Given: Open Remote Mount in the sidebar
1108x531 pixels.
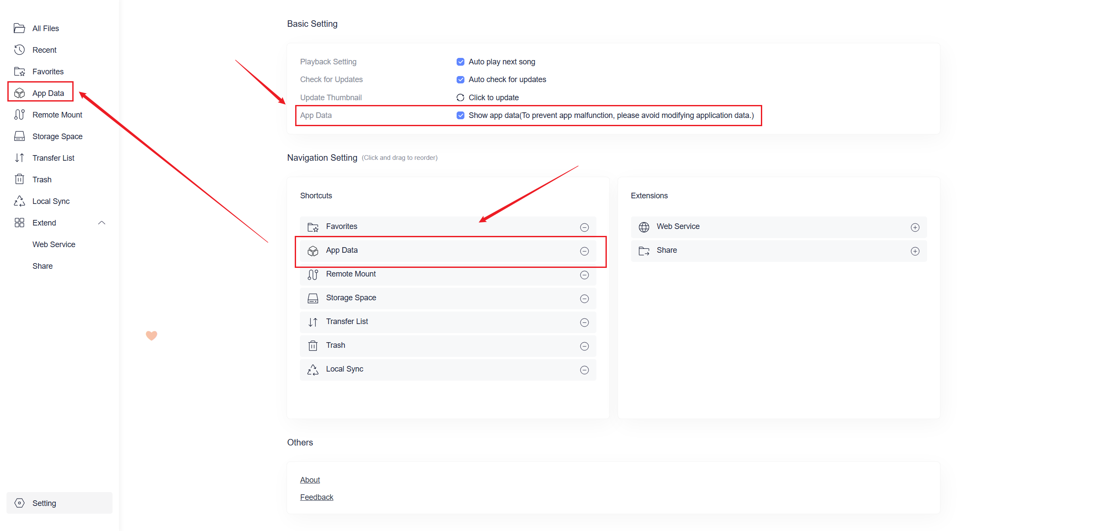Looking at the screenshot, I should [57, 115].
